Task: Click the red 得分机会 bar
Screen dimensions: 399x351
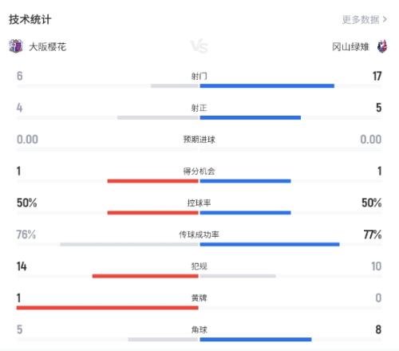Action: [x=153, y=181]
